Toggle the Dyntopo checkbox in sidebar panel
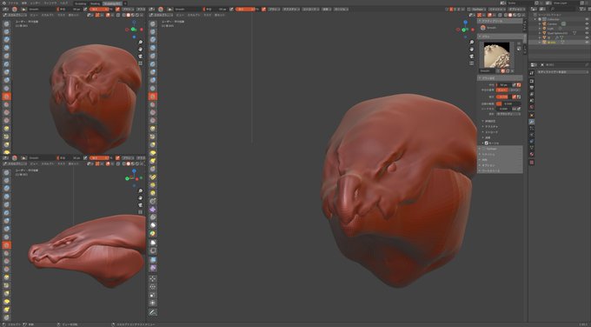This screenshot has height=327, width=591. (x=483, y=149)
